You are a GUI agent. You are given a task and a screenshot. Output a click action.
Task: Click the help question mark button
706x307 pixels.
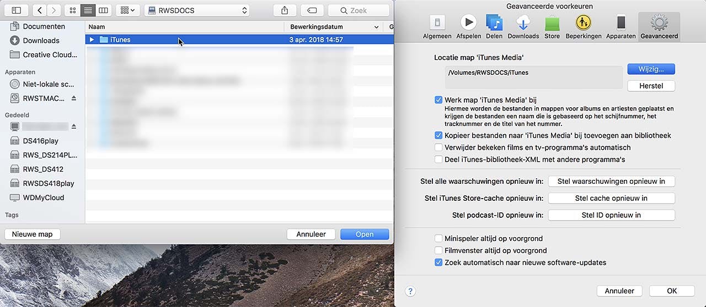(x=410, y=291)
